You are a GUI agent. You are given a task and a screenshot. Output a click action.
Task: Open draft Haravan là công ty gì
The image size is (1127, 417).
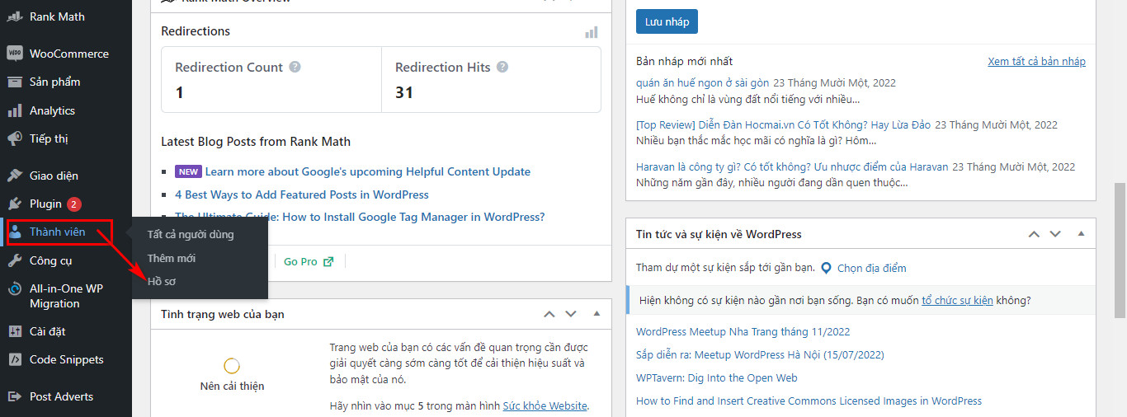(793, 166)
